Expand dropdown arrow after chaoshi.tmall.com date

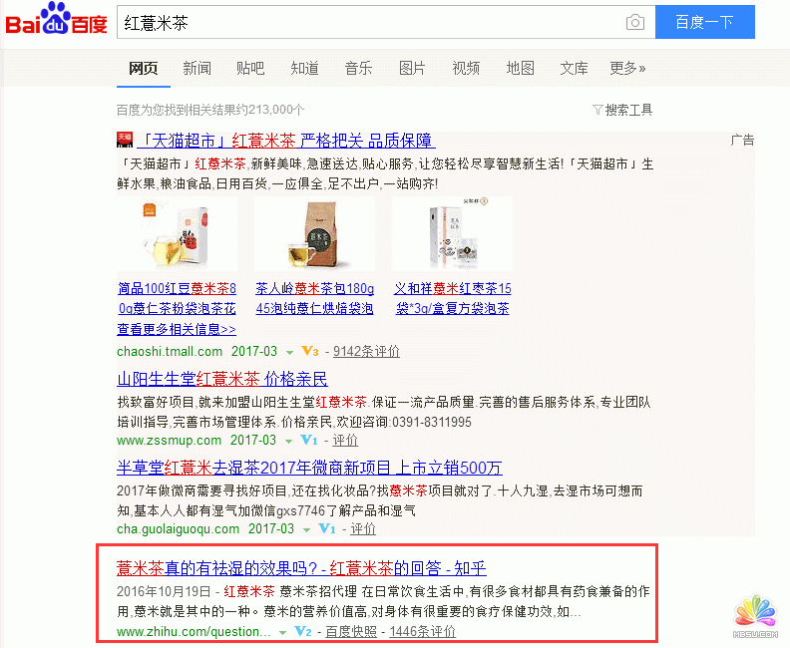pos(289,353)
